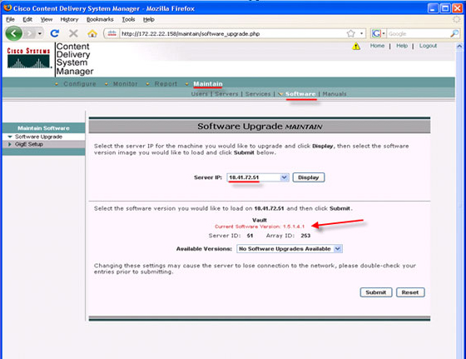Click the yellow alarm warning icon

356,46
